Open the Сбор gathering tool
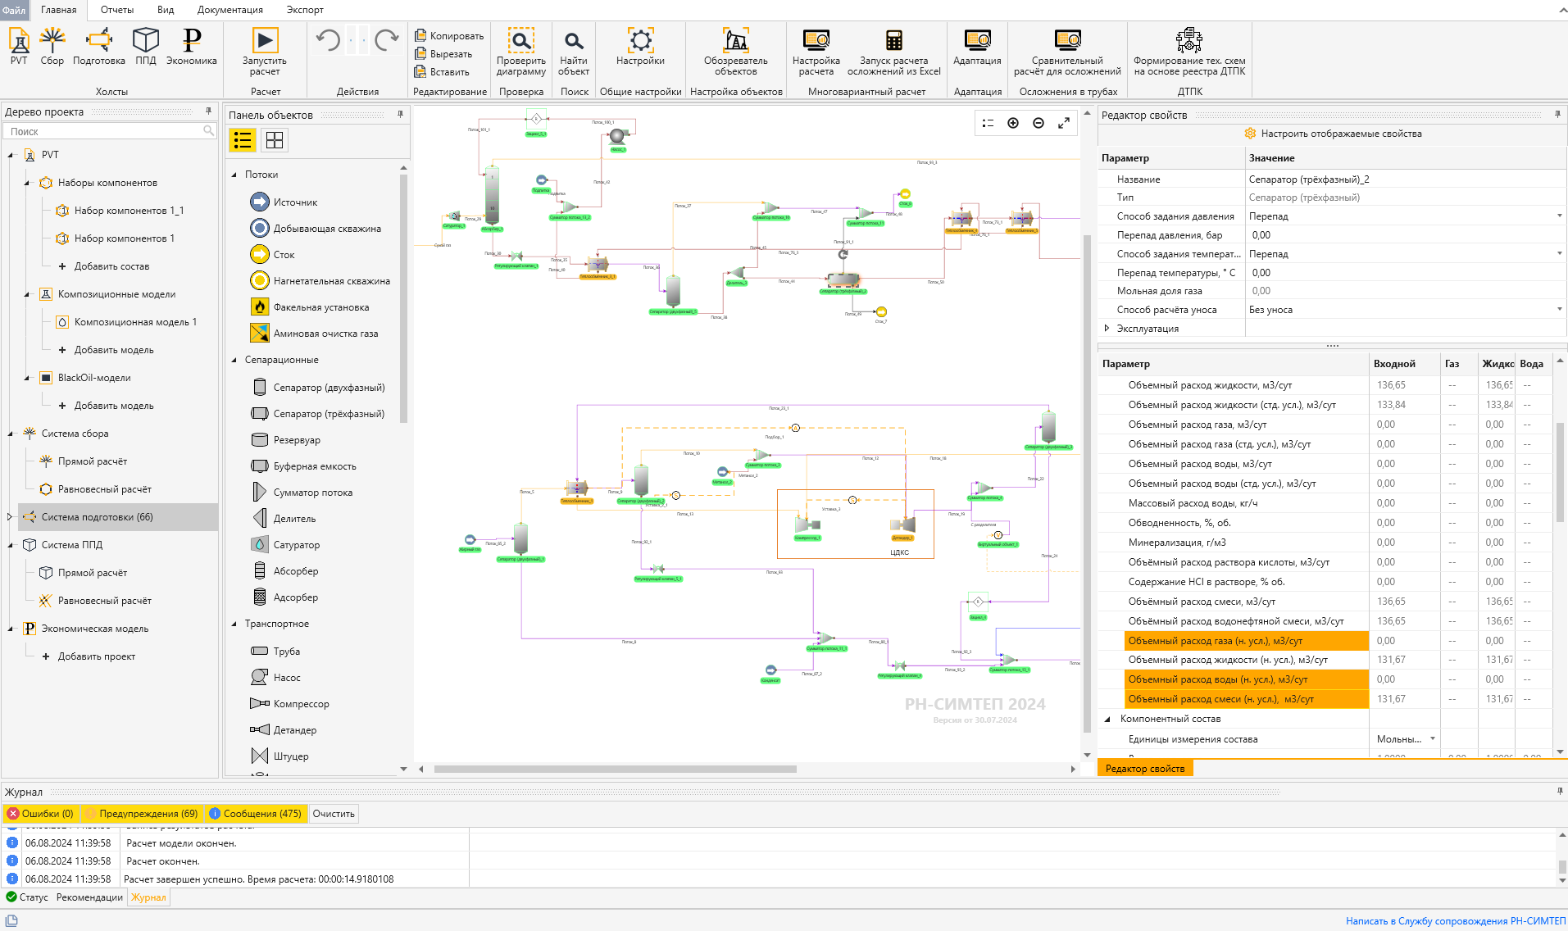The image size is (1568, 931). [52, 46]
